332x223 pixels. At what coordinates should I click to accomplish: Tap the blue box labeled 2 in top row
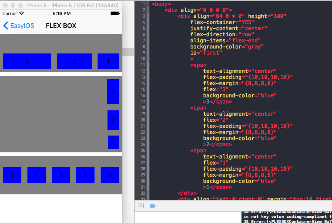point(74,61)
